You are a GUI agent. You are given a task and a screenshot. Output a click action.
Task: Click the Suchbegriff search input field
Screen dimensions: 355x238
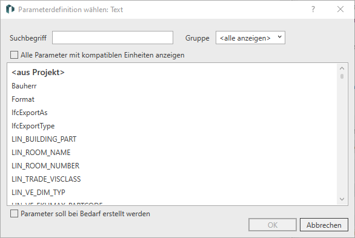pos(113,38)
